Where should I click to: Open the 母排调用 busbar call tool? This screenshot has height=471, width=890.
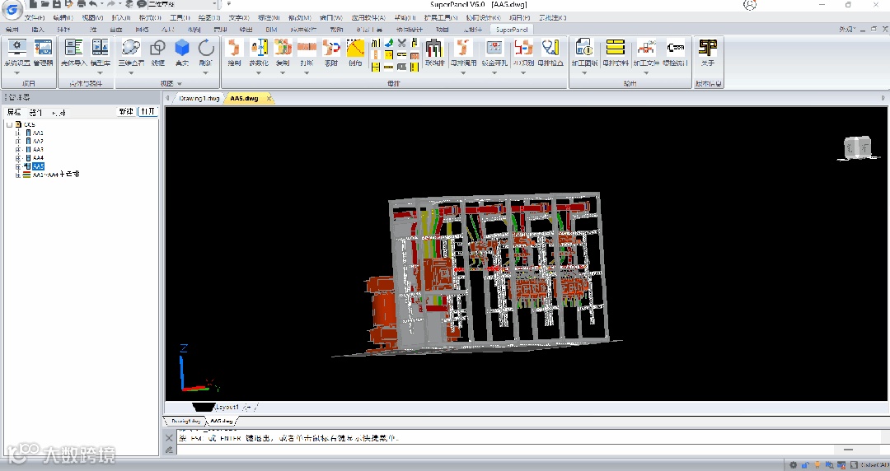[463, 52]
